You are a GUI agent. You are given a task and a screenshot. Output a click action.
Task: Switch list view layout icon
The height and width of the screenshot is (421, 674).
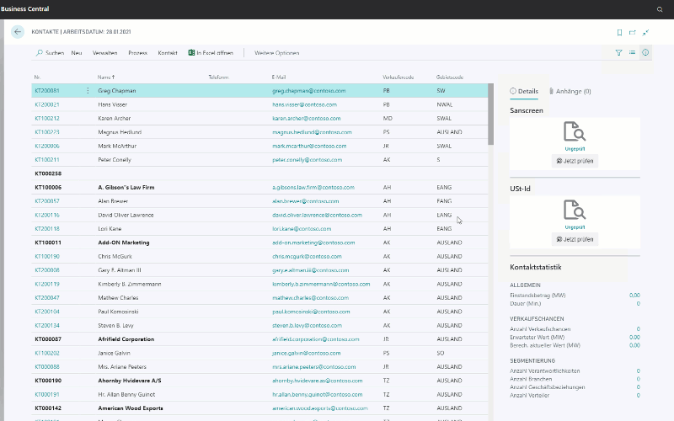(x=632, y=52)
